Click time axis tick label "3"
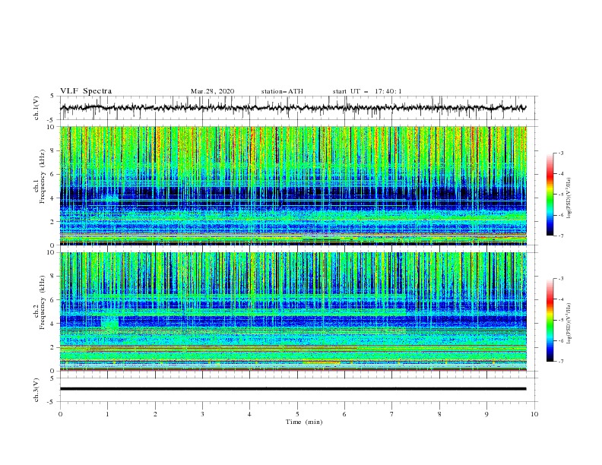 (x=202, y=414)
